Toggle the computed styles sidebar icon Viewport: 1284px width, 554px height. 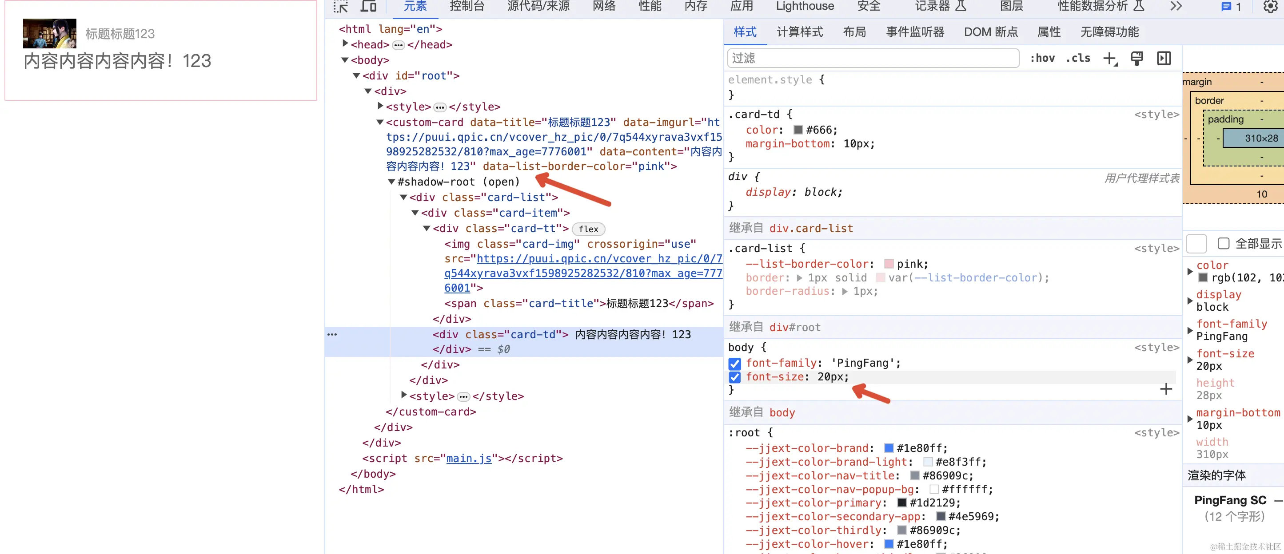point(1164,59)
